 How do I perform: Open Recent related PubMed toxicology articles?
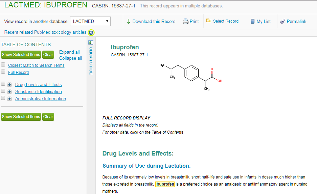point(45,32)
